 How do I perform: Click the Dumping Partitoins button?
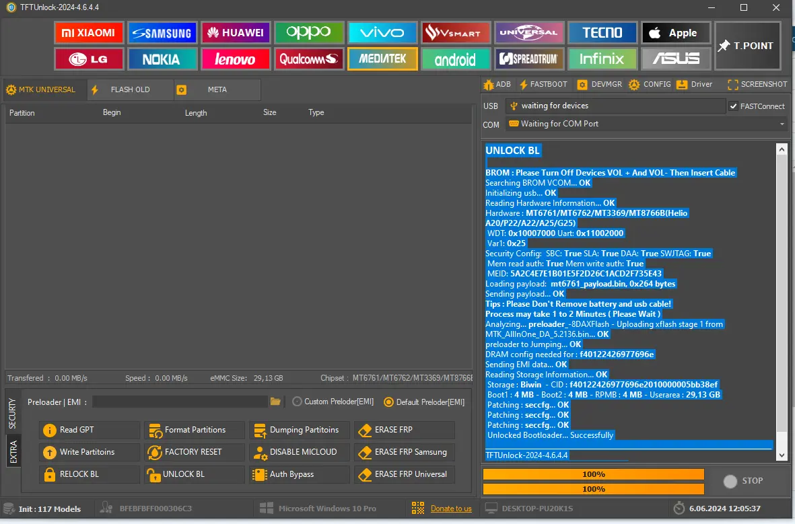pos(300,430)
